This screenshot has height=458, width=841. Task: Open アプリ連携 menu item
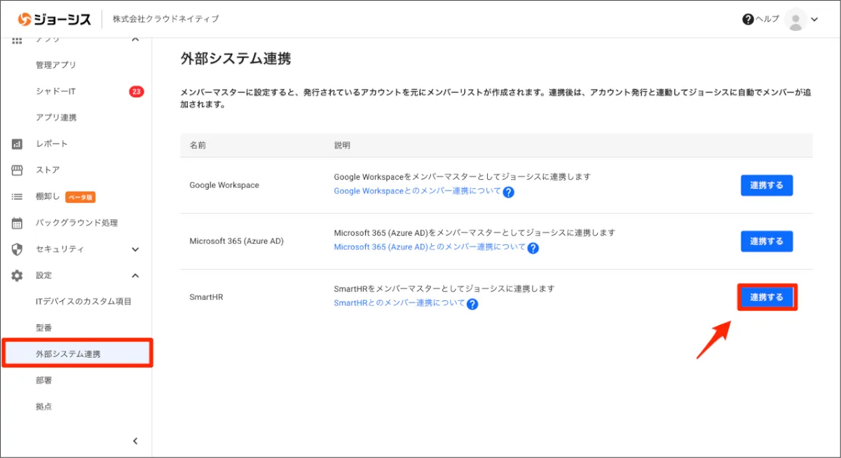coord(56,117)
